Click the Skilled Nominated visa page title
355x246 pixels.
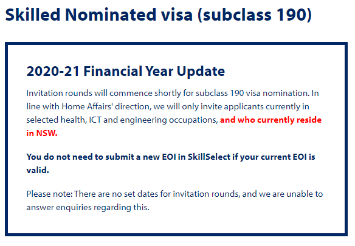(159, 15)
